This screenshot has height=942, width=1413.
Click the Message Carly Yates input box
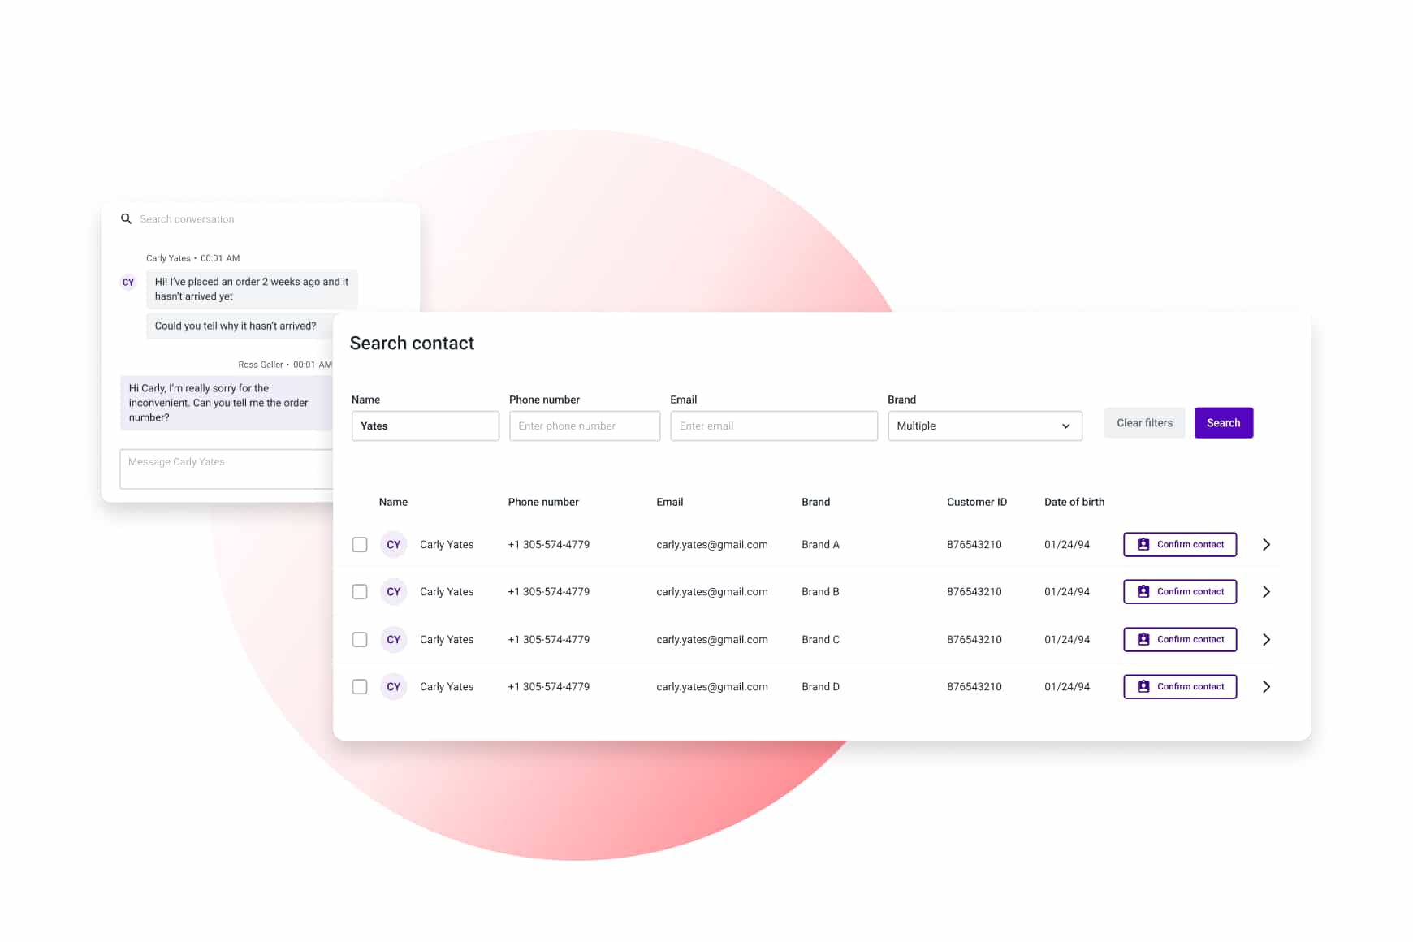(227, 469)
